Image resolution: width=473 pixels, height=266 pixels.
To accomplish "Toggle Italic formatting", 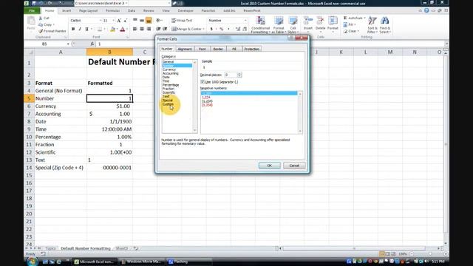I will 80,30.
